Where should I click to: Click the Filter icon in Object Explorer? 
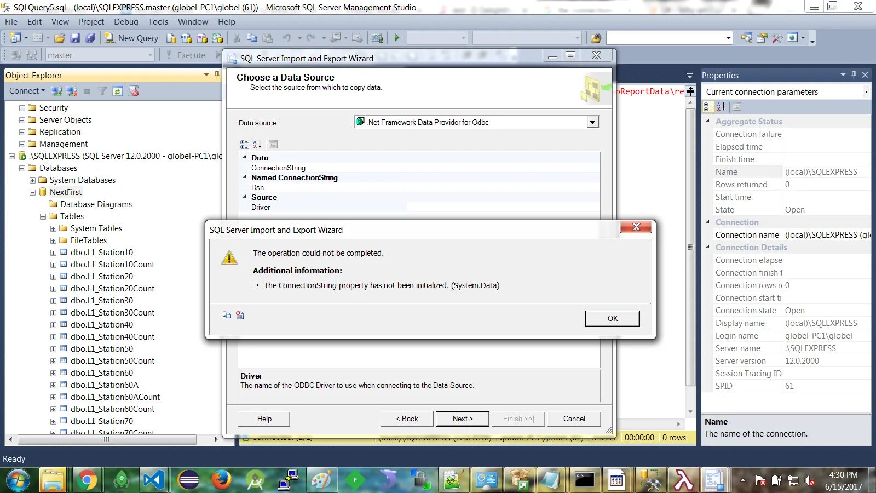pos(102,91)
